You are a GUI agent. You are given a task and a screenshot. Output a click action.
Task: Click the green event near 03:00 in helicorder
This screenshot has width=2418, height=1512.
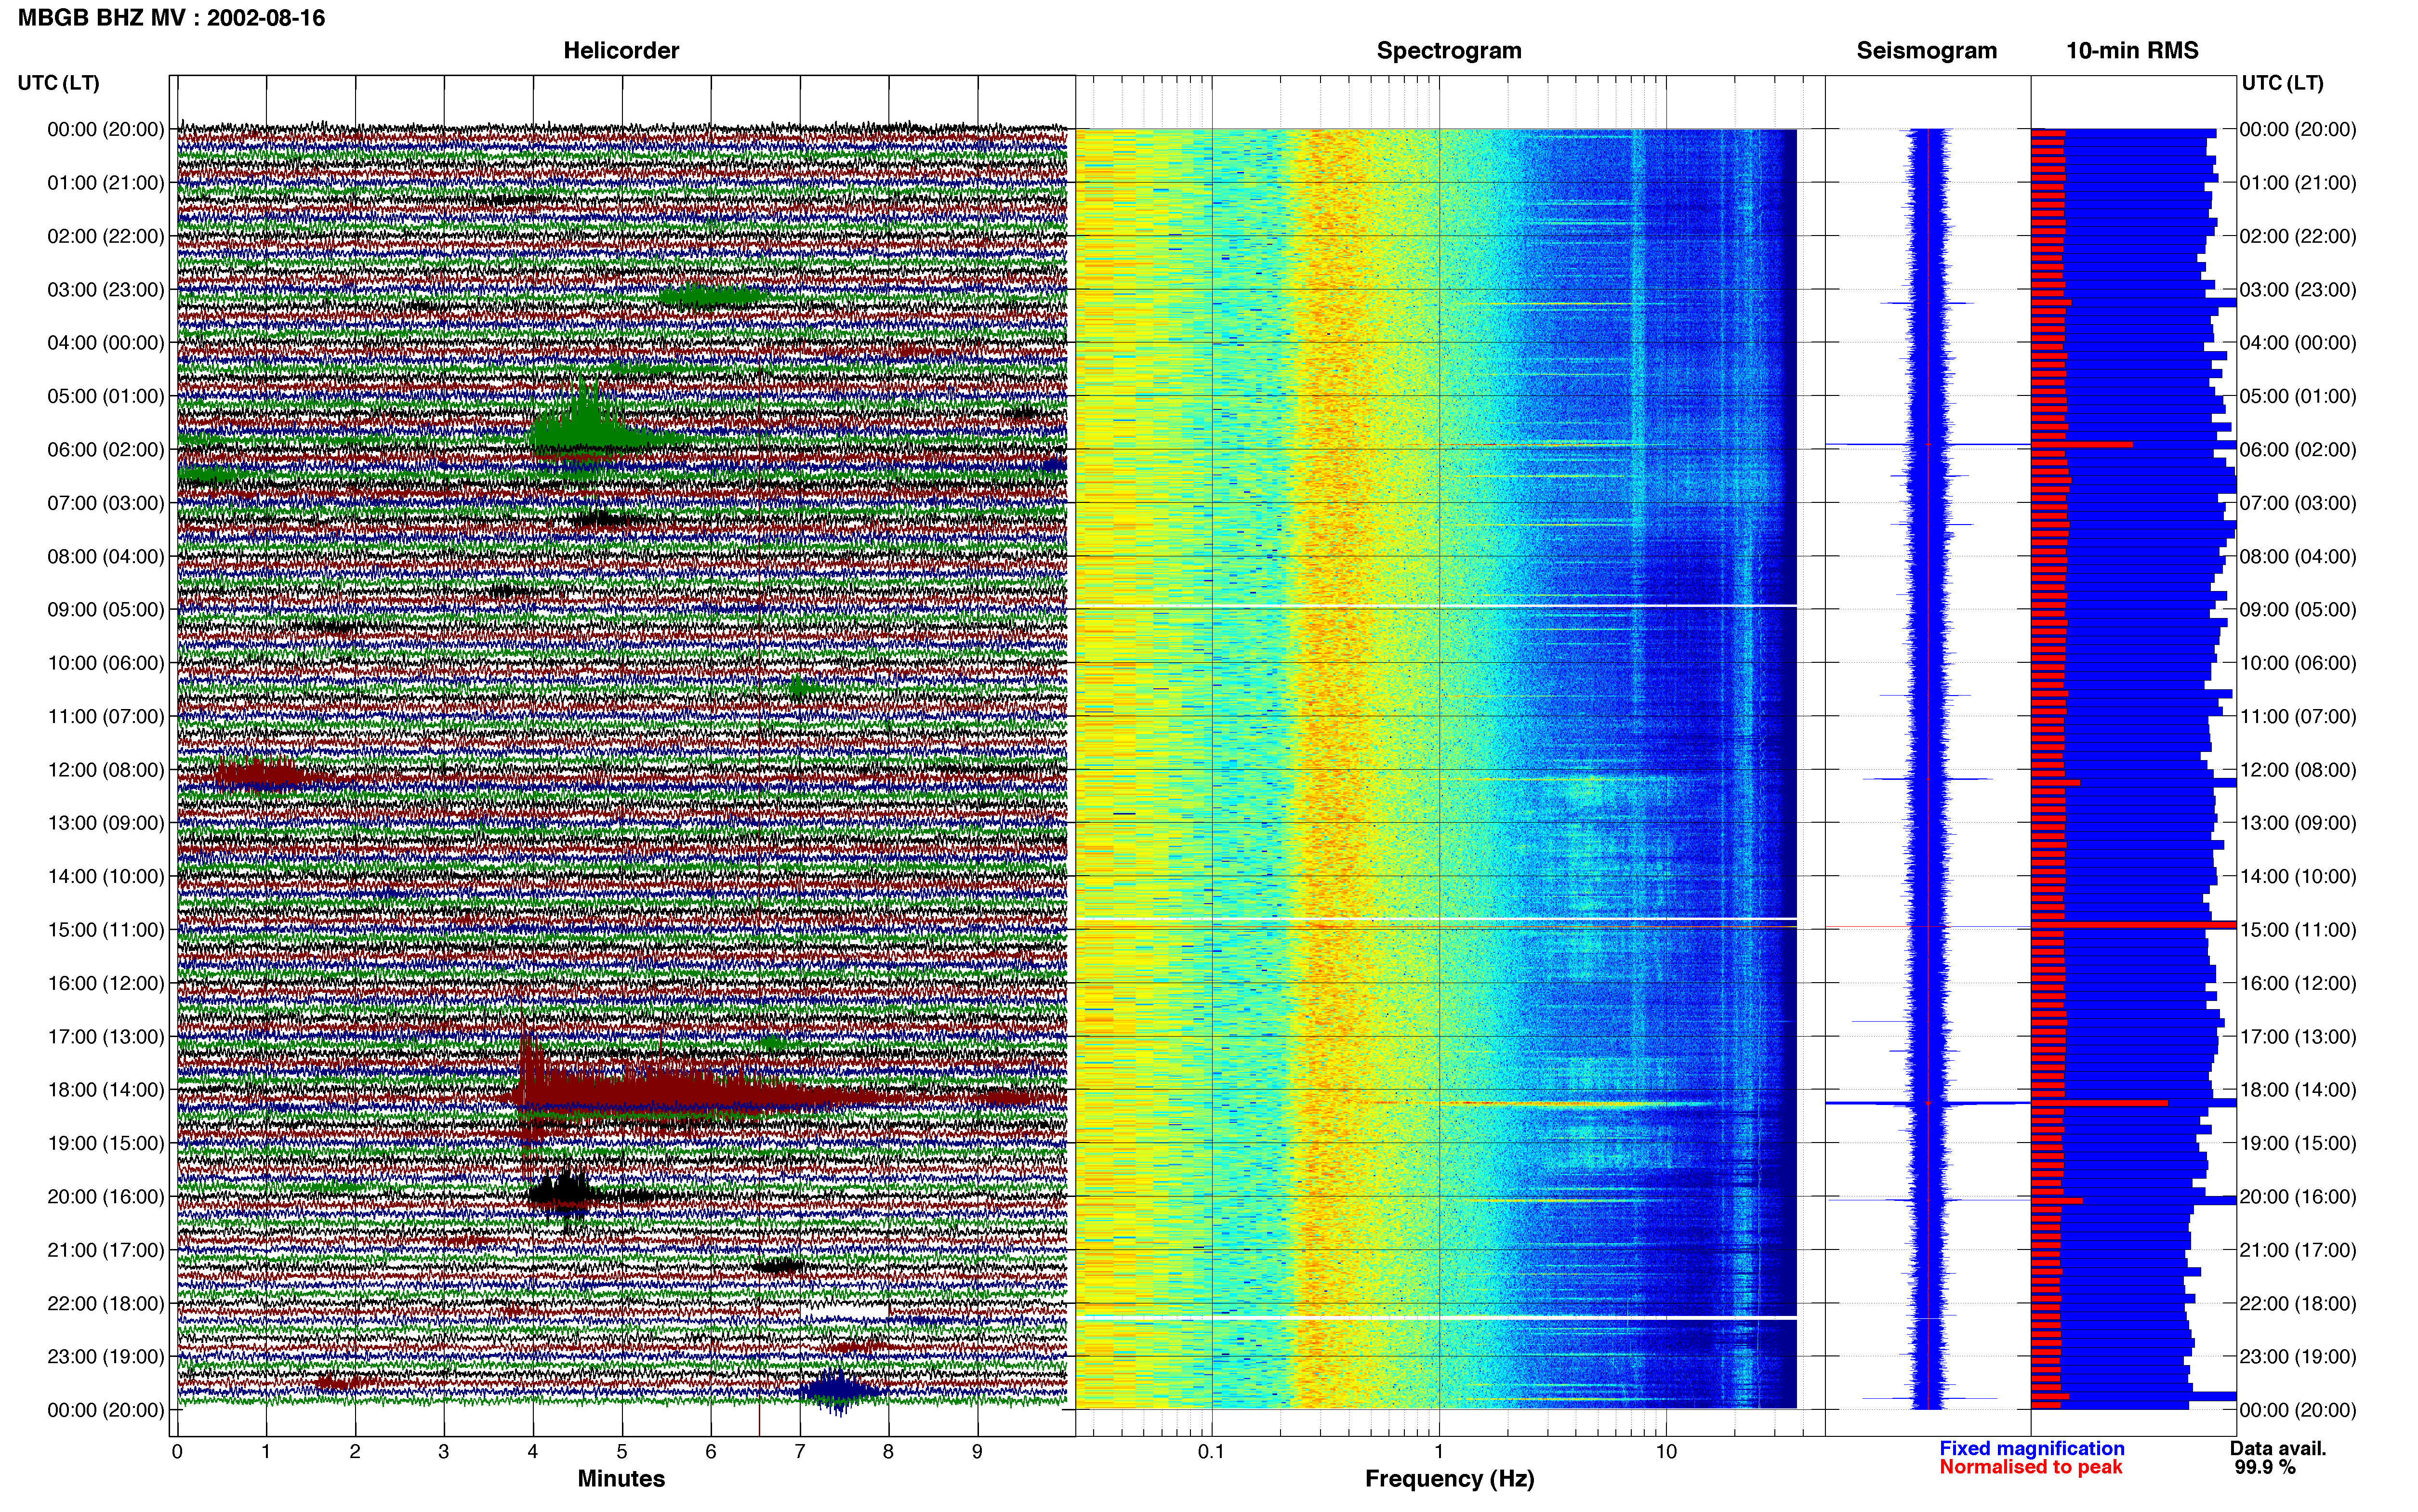712,296
